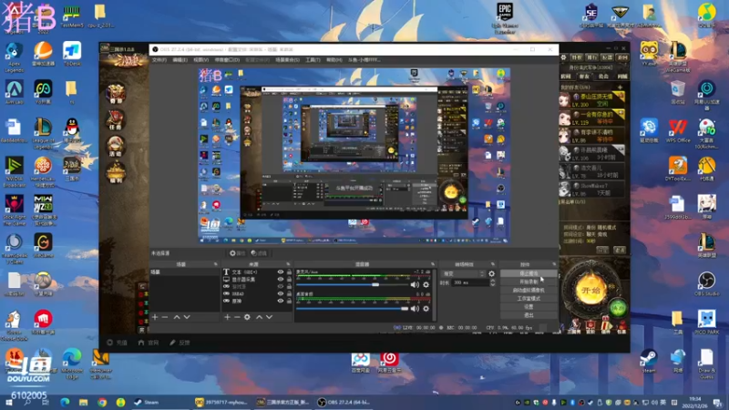Toggle visibility of the 文本 (GDI+) source
Viewport: 729px width, 410px height.
(281, 272)
